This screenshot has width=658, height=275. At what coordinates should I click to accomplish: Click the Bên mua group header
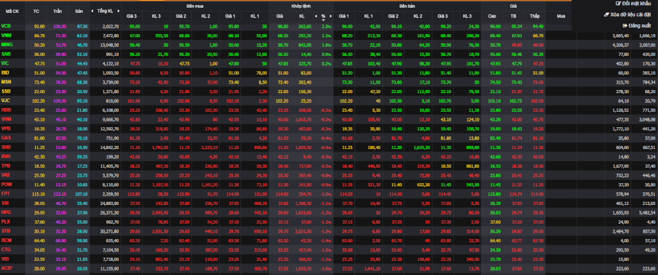[x=195, y=6]
